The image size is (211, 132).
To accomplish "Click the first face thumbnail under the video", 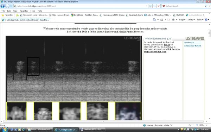I will [17, 111].
